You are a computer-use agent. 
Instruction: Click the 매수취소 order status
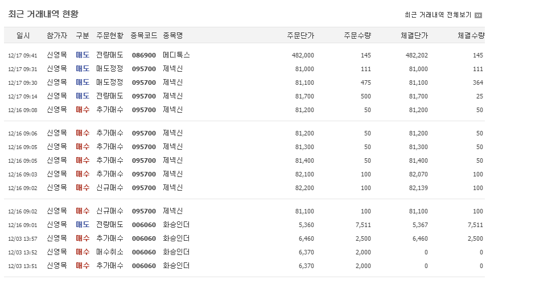point(110,252)
